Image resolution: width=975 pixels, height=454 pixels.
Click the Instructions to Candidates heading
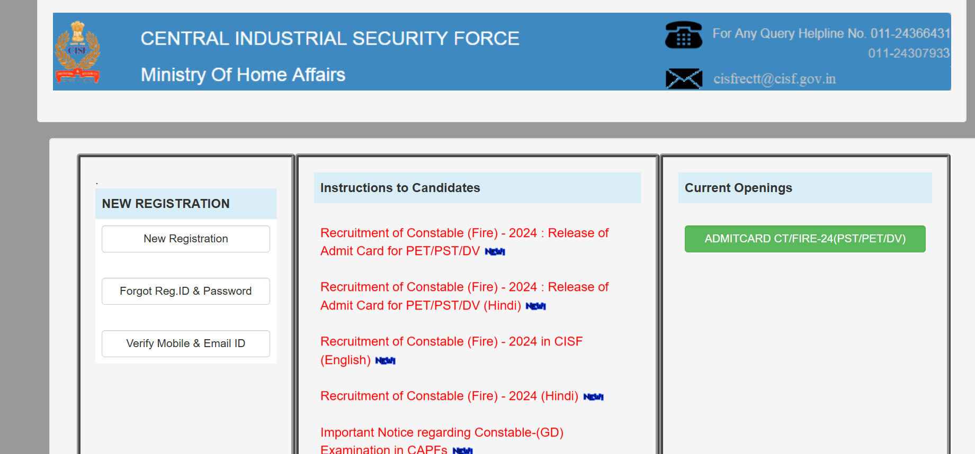tap(400, 188)
